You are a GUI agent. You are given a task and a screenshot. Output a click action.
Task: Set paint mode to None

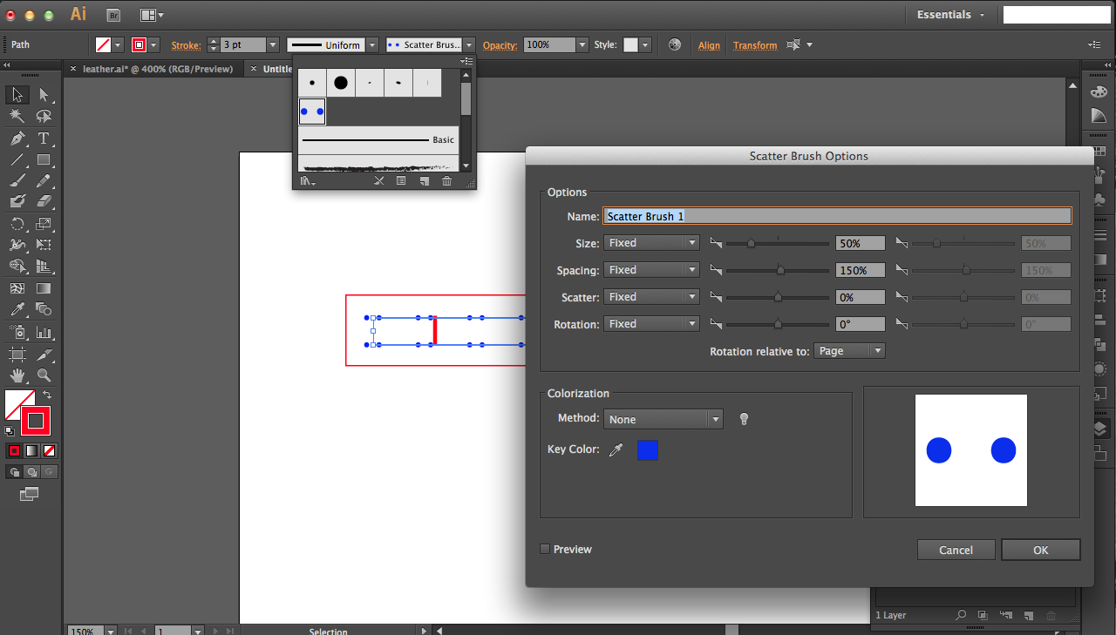[x=50, y=450]
